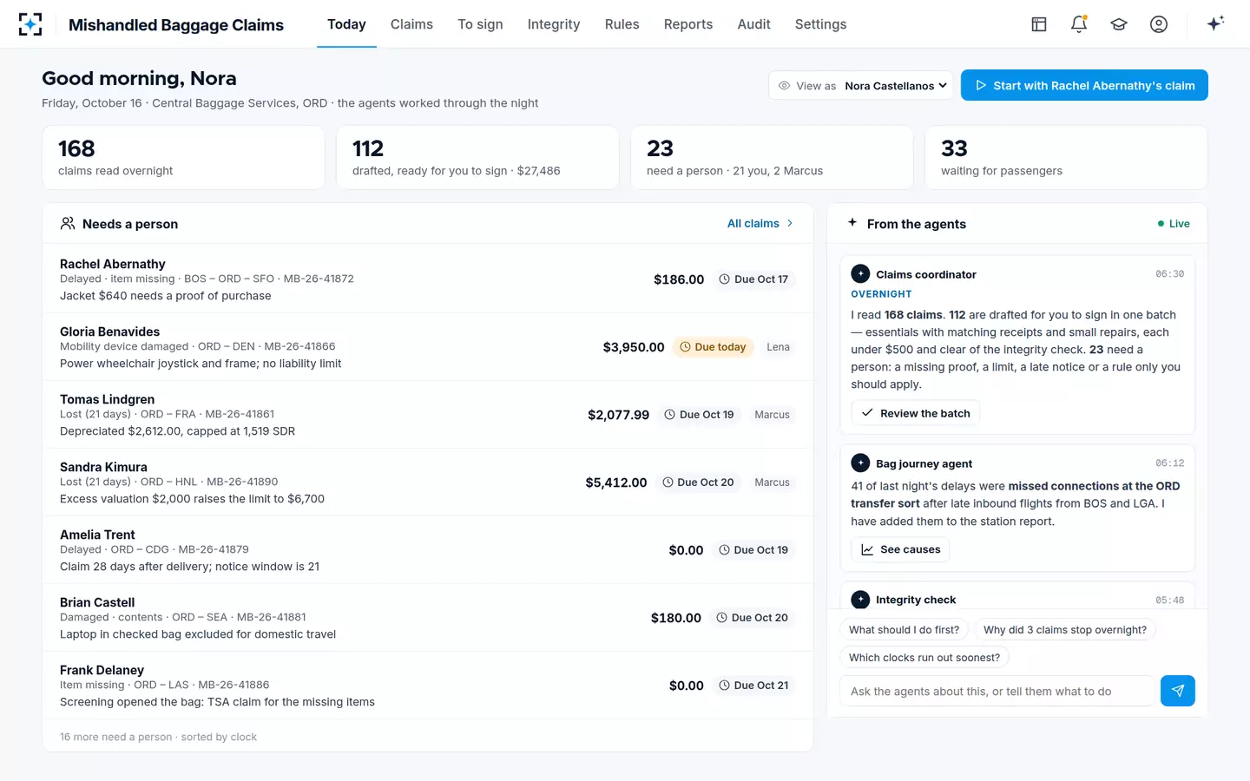Click Review the batch button
This screenshot has height=781, width=1250.
[915, 413]
